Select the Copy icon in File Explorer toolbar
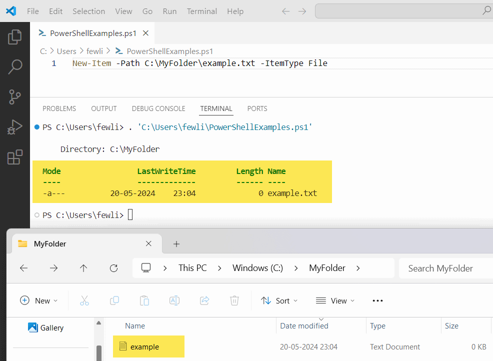Viewport: 493px width, 361px height. coord(114,300)
